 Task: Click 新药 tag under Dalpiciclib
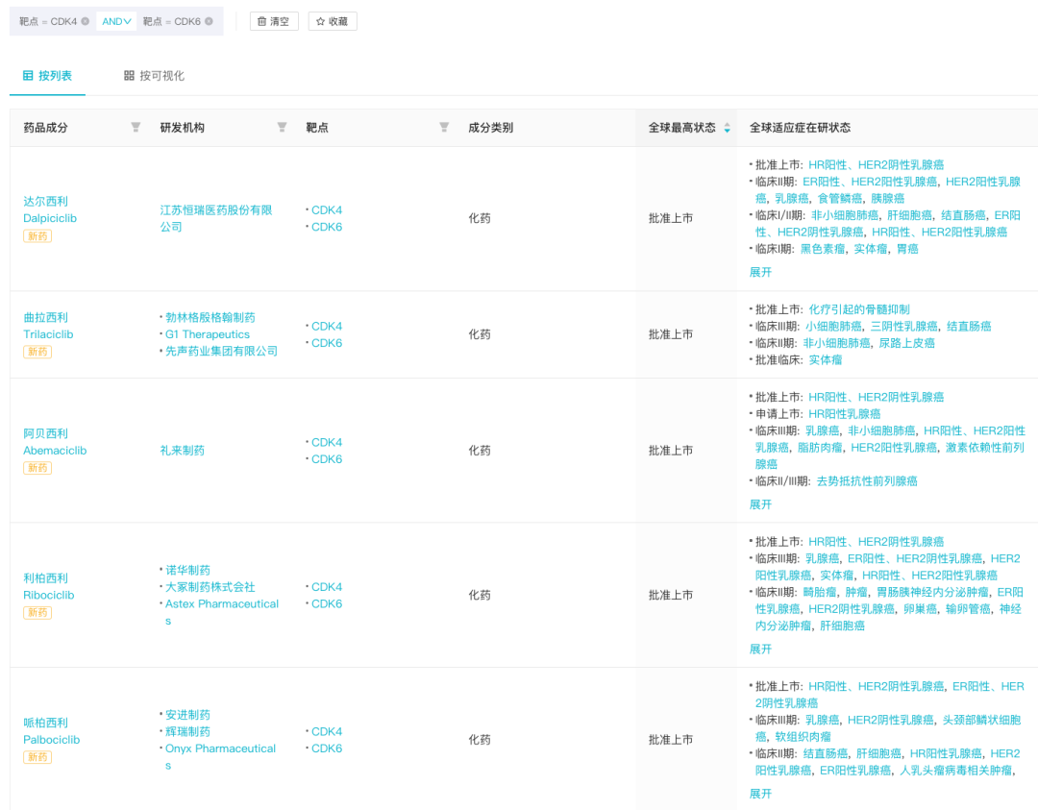[37, 236]
